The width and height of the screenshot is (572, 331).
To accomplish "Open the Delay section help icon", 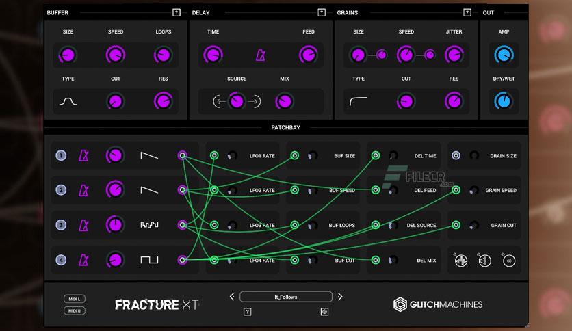I will click(322, 12).
